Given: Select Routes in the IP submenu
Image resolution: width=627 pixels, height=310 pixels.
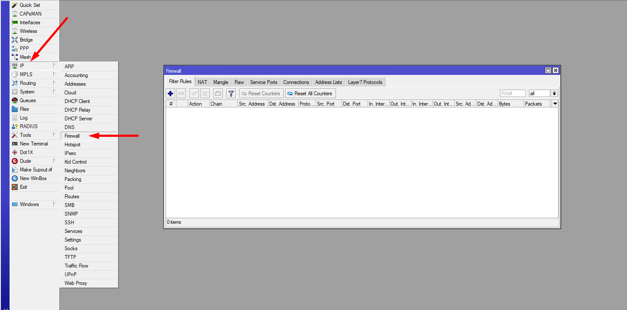Looking at the screenshot, I should 89,197.
